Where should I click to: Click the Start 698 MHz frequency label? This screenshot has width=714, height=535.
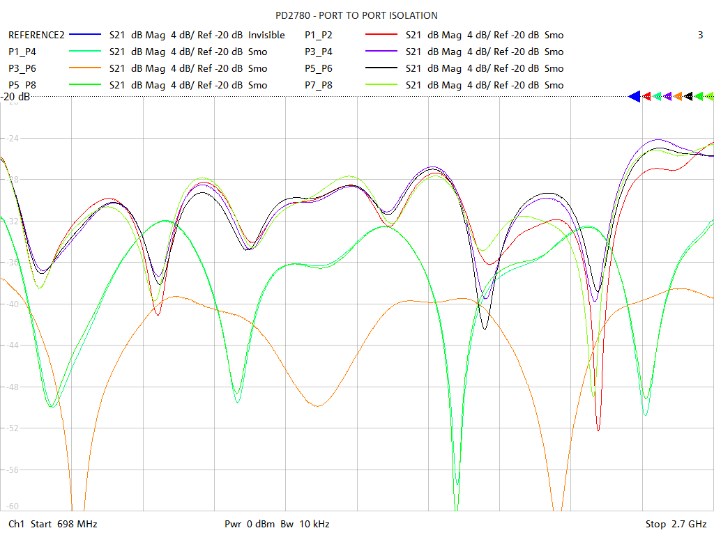coord(63,524)
